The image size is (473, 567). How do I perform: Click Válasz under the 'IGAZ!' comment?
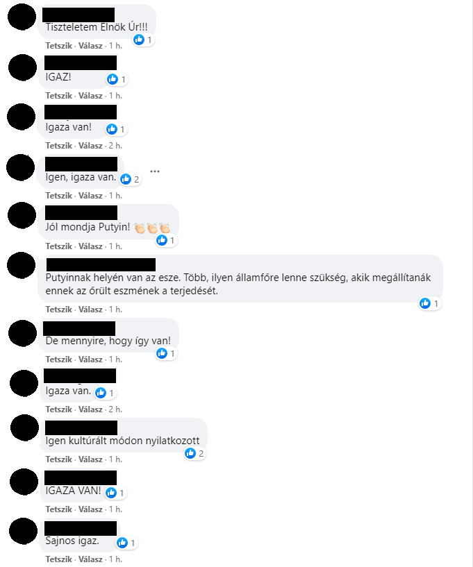pos(90,96)
